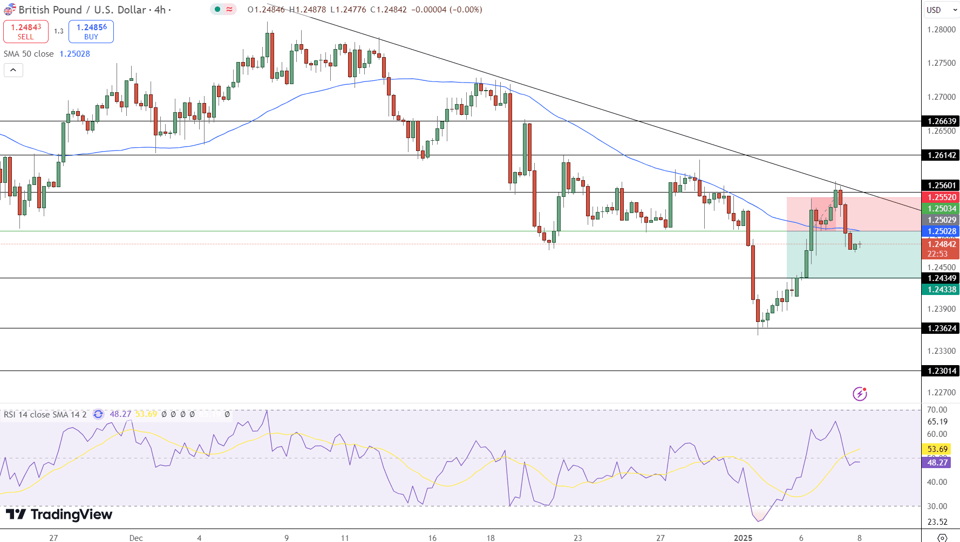Image resolution: width=960 pixels, height=542 pixels.
Task: Click the SMA value 1.25028 in legend
Action: click(74, 54)
